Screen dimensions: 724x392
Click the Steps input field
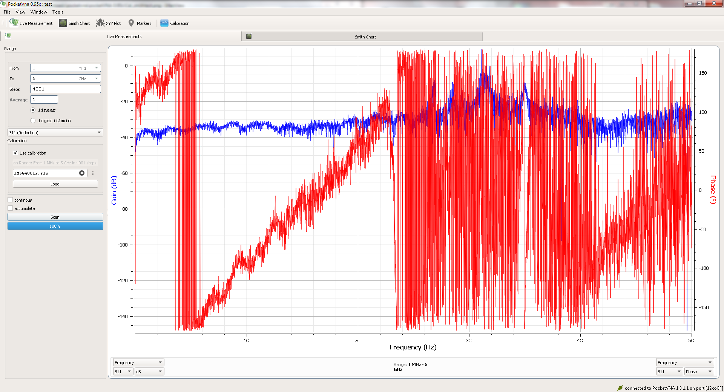click(66, 89)
